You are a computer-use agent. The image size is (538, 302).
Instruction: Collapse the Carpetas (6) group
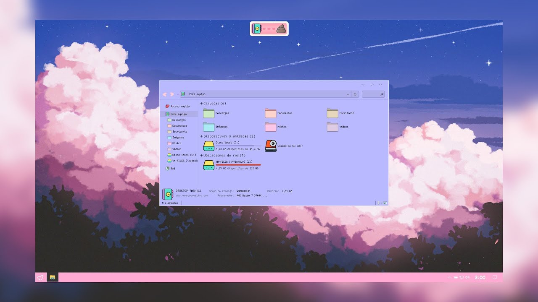[x=201, y=104]
